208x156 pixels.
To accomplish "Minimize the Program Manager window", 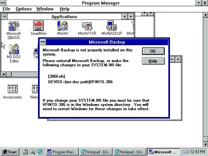I will [199, 3].
